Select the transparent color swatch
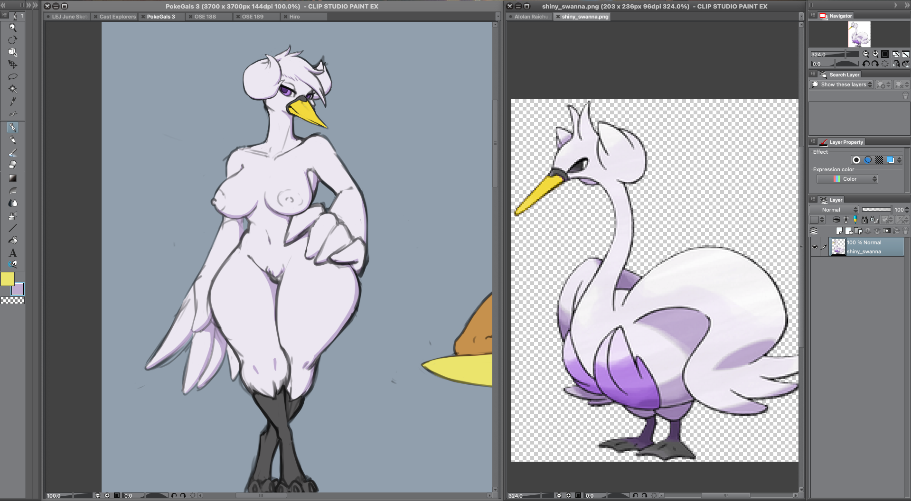Screen dimensions: 911x501 (x=12, y=300)
